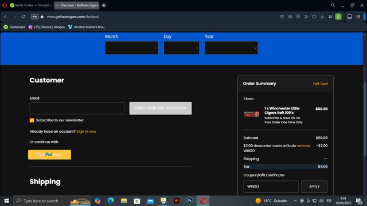Go back with the browser back arrow
This screenshot has height=206, width=367.
click(5, 17)
